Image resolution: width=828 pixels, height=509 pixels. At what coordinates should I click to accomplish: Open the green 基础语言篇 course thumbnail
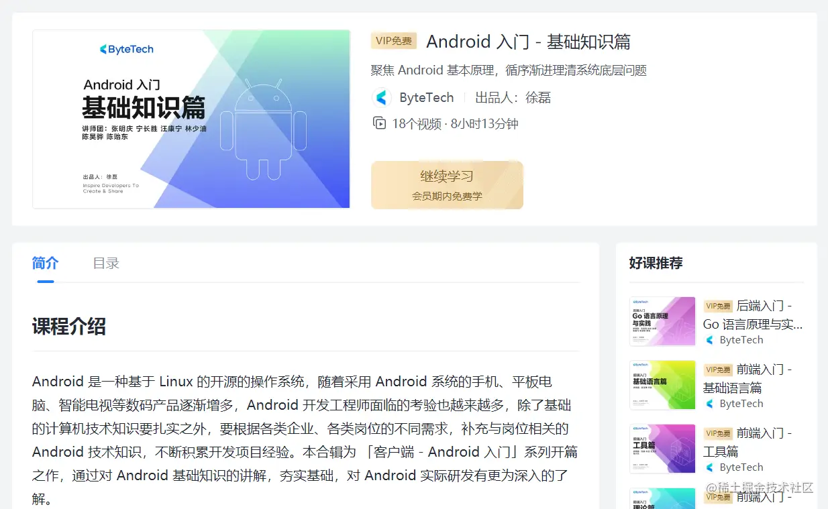(x=662, y=385)
